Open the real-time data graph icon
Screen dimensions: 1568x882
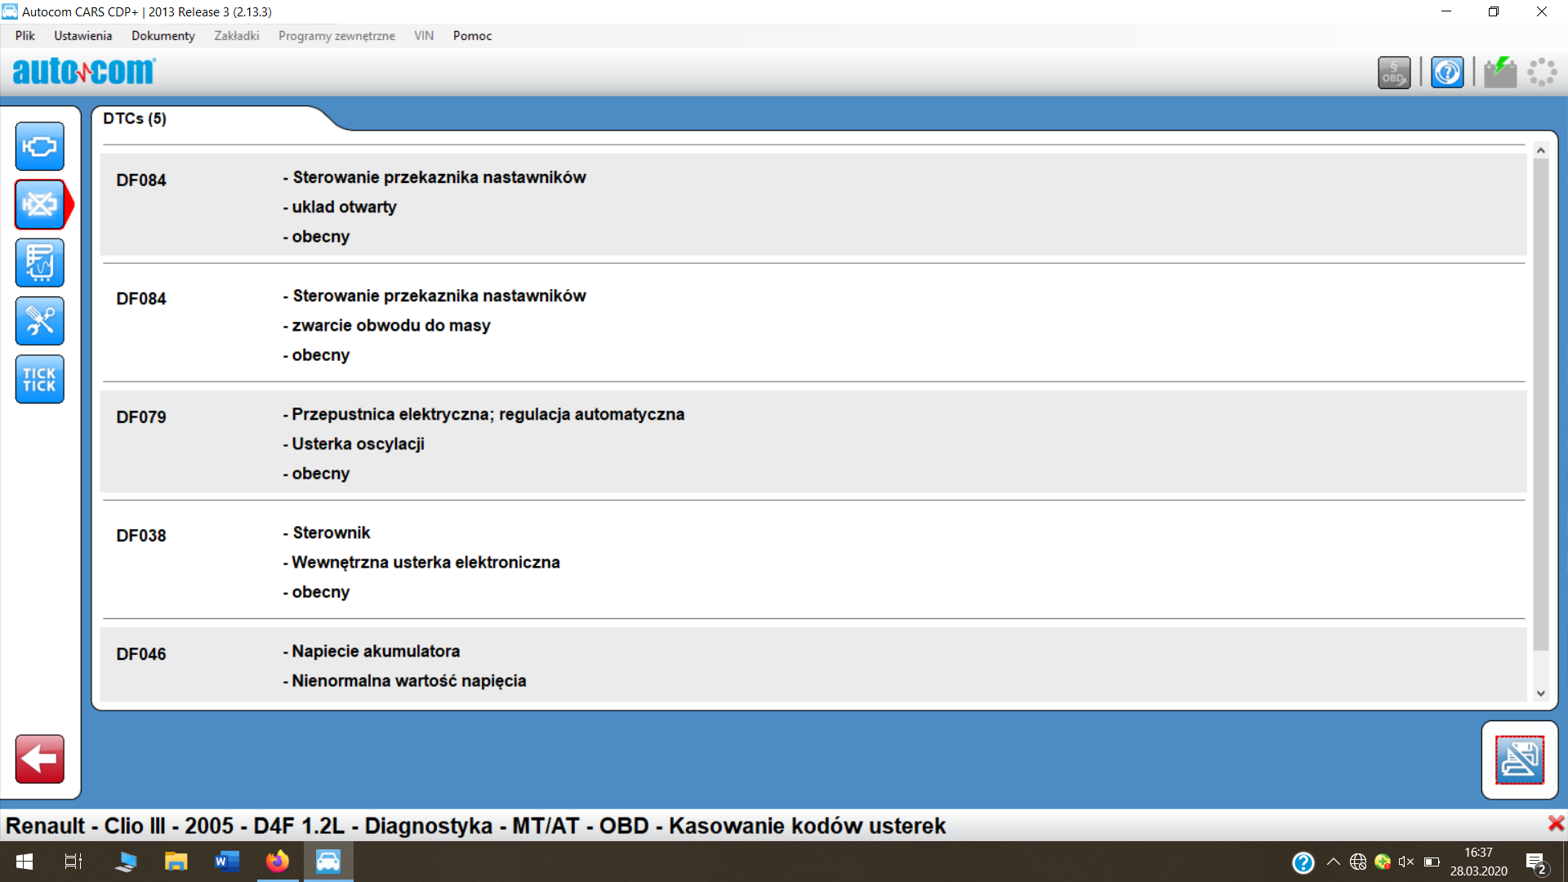click(39, 263)
